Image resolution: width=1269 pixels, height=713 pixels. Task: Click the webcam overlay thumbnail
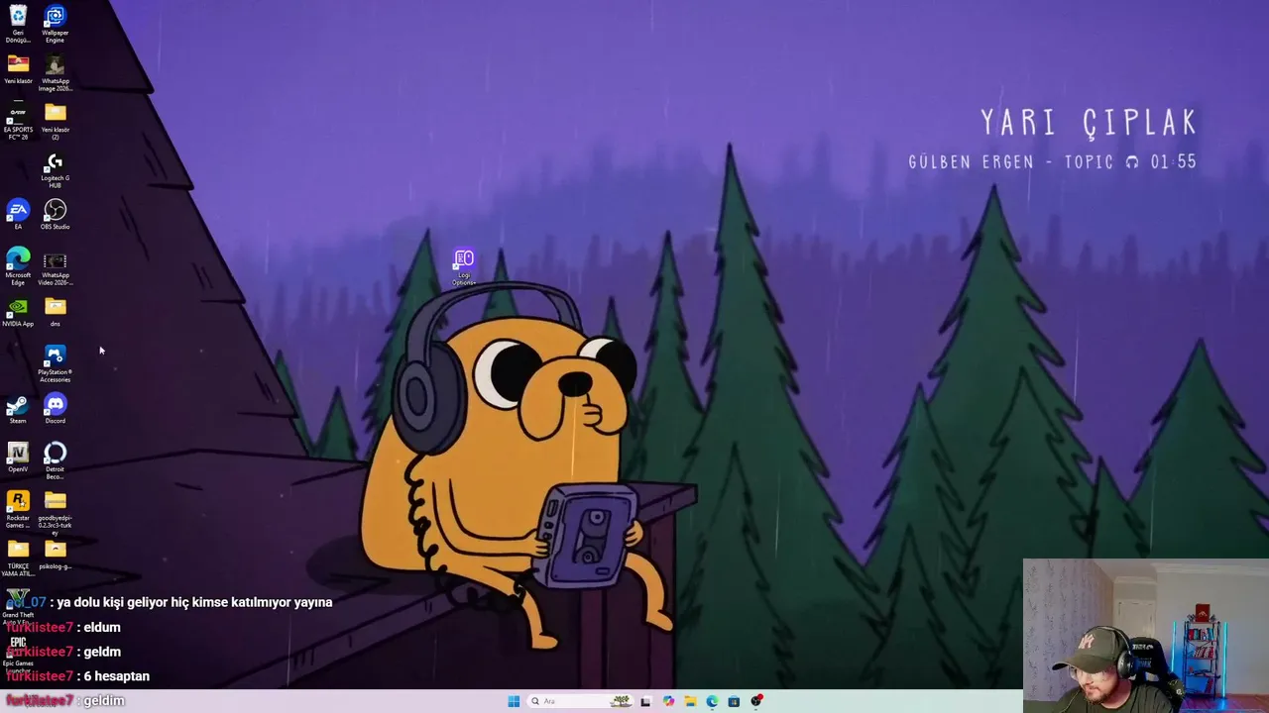pyautogui.click(x=1145, y=636)
